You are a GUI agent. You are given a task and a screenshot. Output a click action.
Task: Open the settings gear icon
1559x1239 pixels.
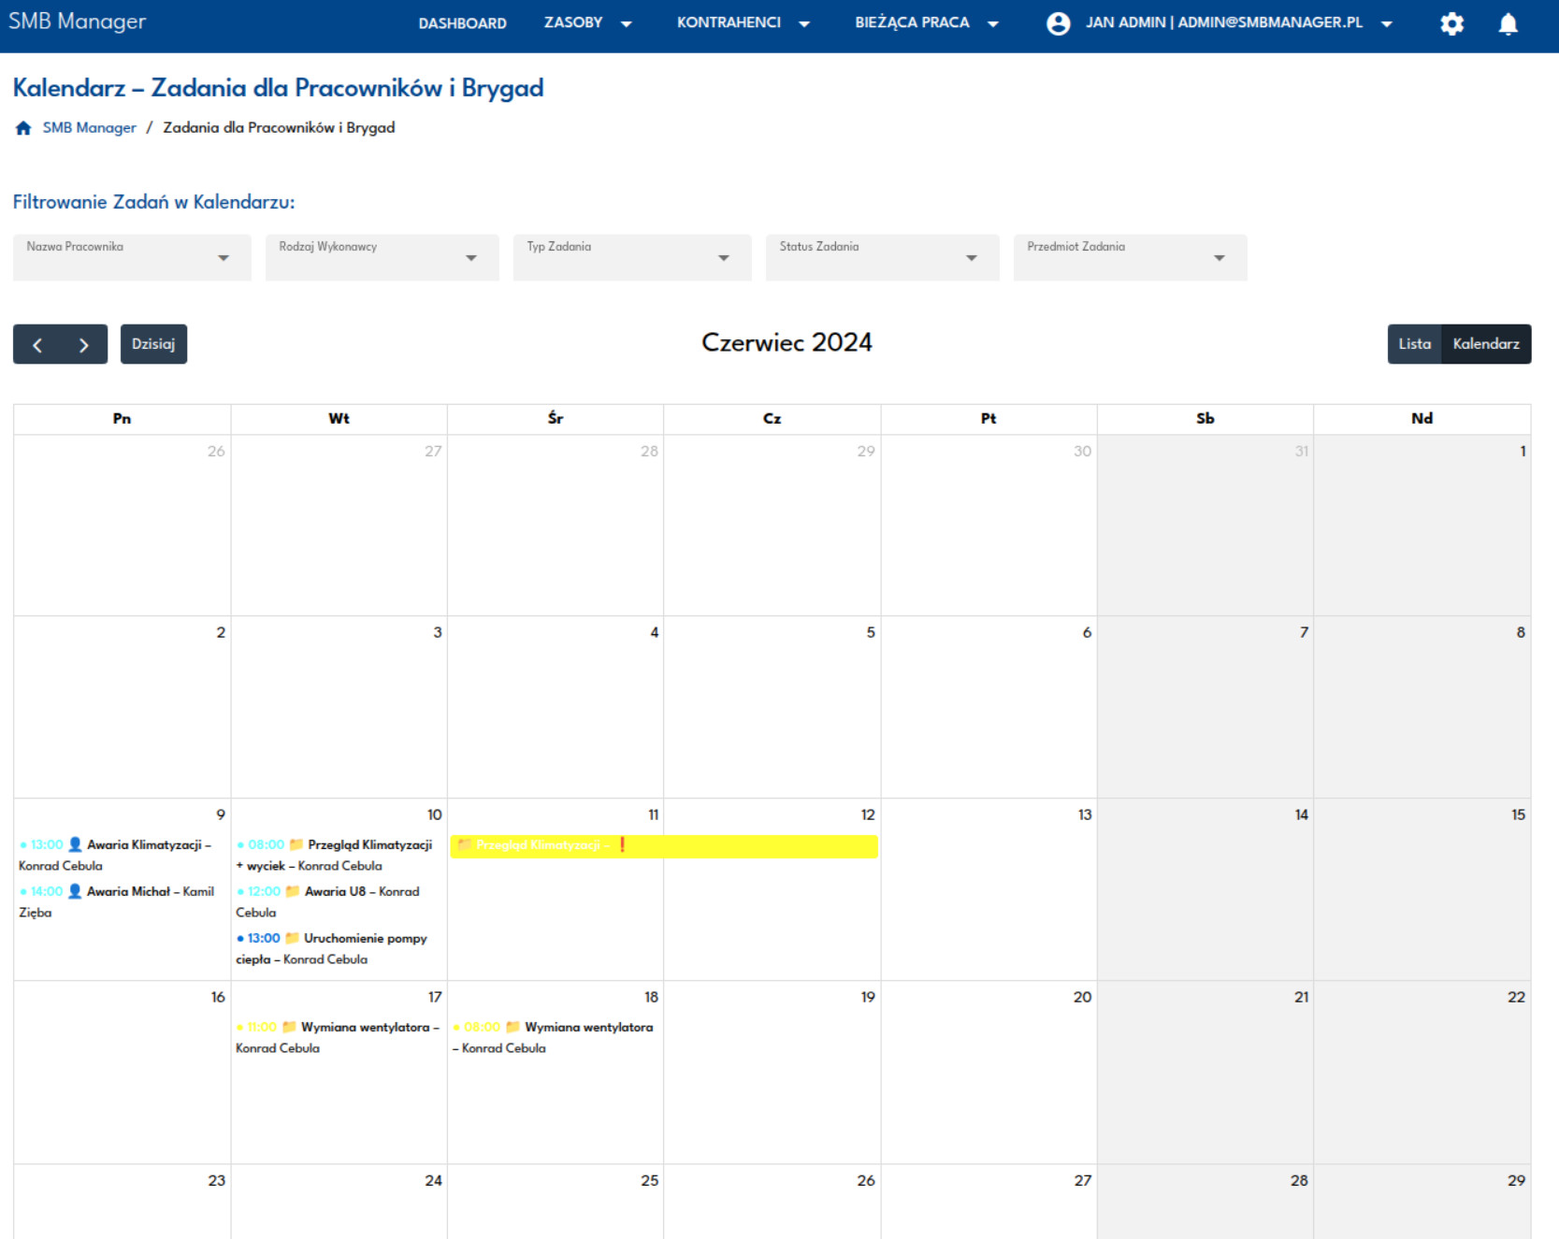(1451, 23)
